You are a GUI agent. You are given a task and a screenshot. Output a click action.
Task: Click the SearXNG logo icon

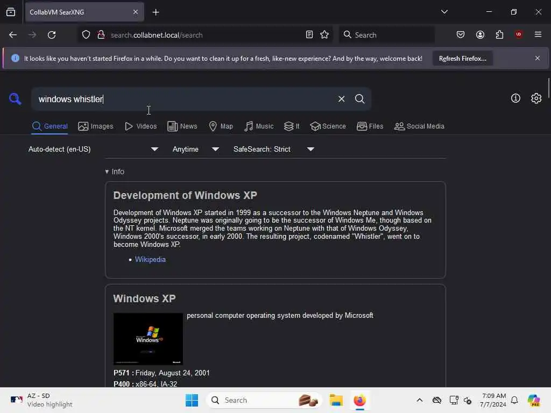pyautogui.click(x=15, y=99)
